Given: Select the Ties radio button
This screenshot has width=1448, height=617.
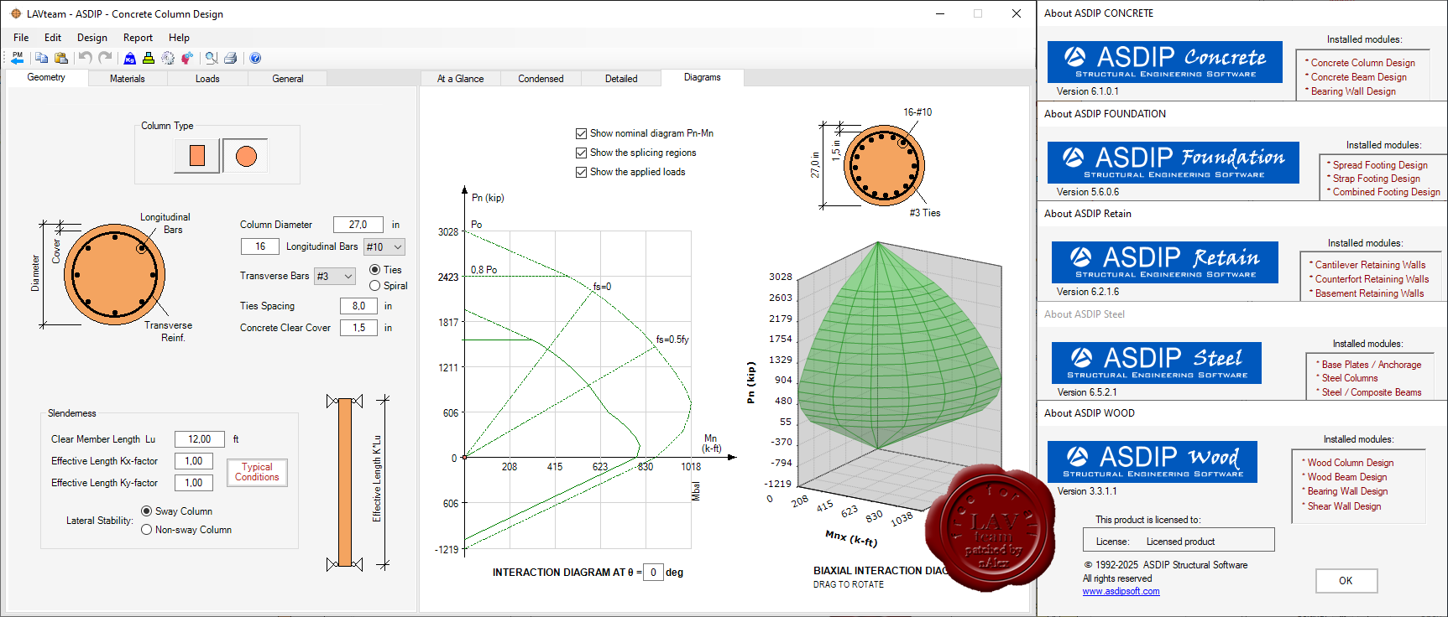Looking at the screenshot, I should click(374, 270).
